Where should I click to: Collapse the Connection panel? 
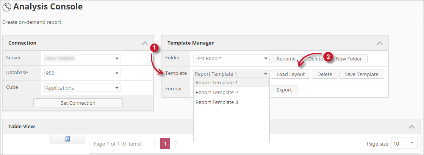pyautogui.click(x=144, y=43)
